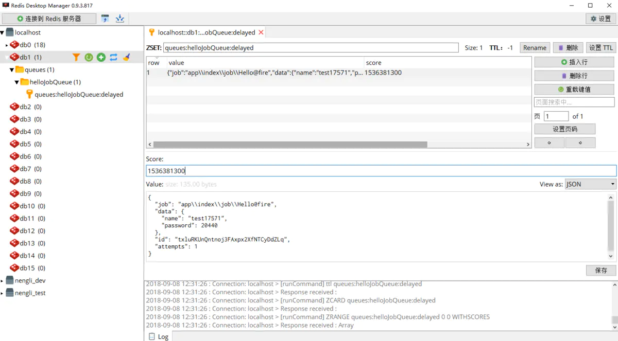618x341 pixels.
Task: Click the score cell 1536381300 in table
Action: click(383, 73)
